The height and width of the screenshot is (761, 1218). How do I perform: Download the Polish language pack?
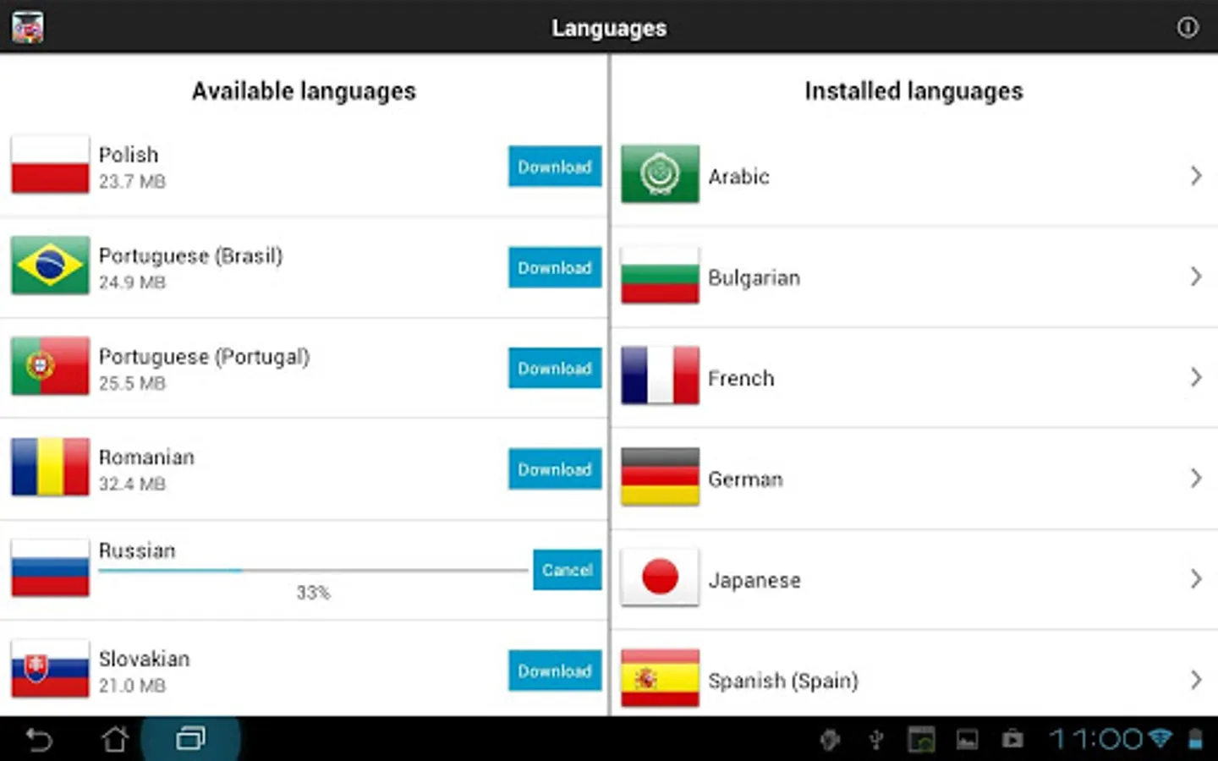[555, 167]
